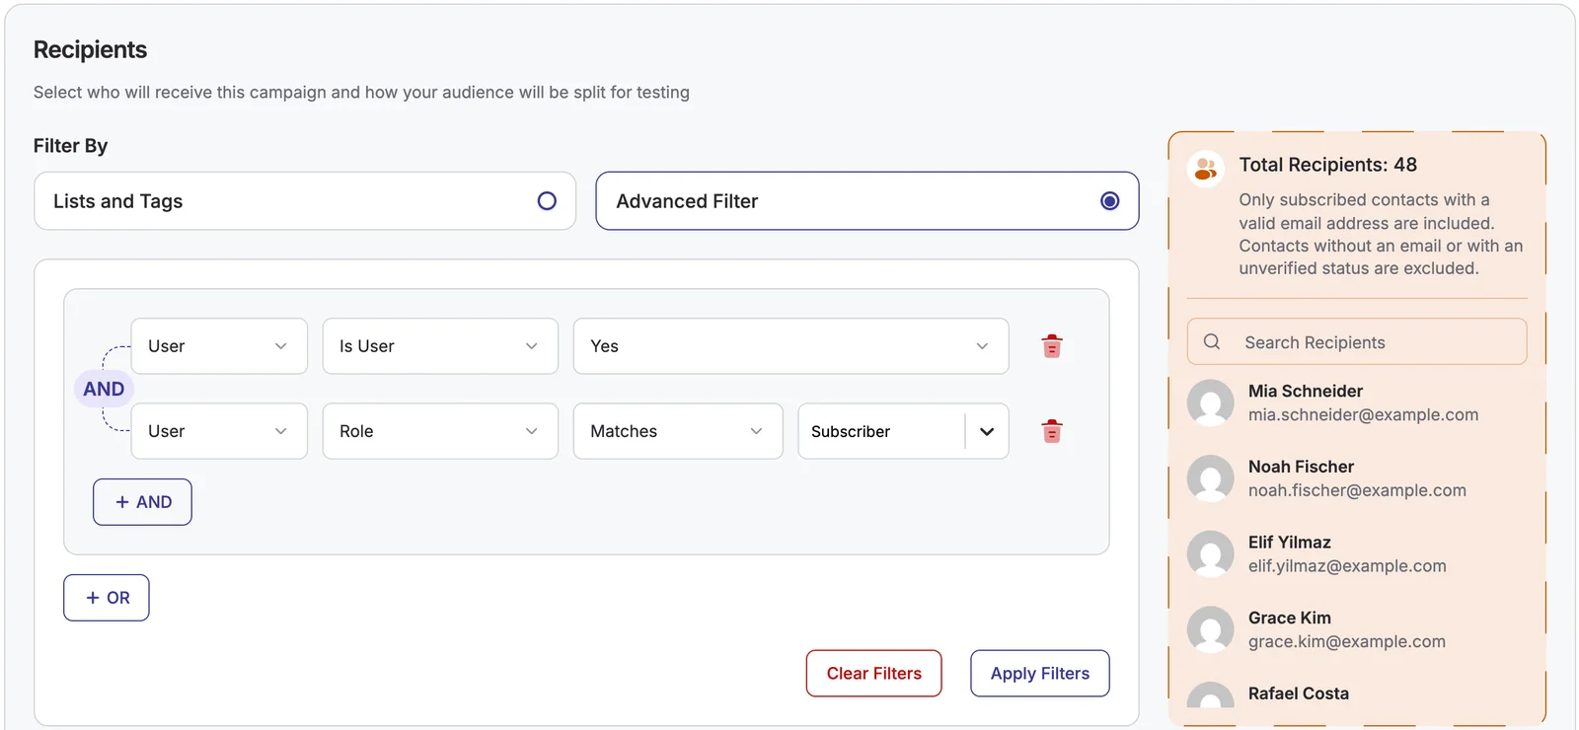1579x730 pixels.
Task: Click the Total Recipients: 48 heading
Action: click(x=1328, y=165)
